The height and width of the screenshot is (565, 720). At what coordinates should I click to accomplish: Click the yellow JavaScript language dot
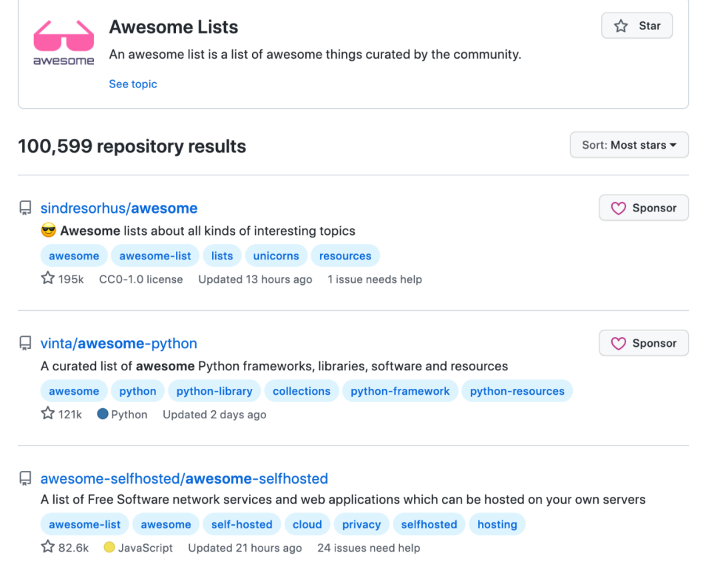tap(109, 547)
